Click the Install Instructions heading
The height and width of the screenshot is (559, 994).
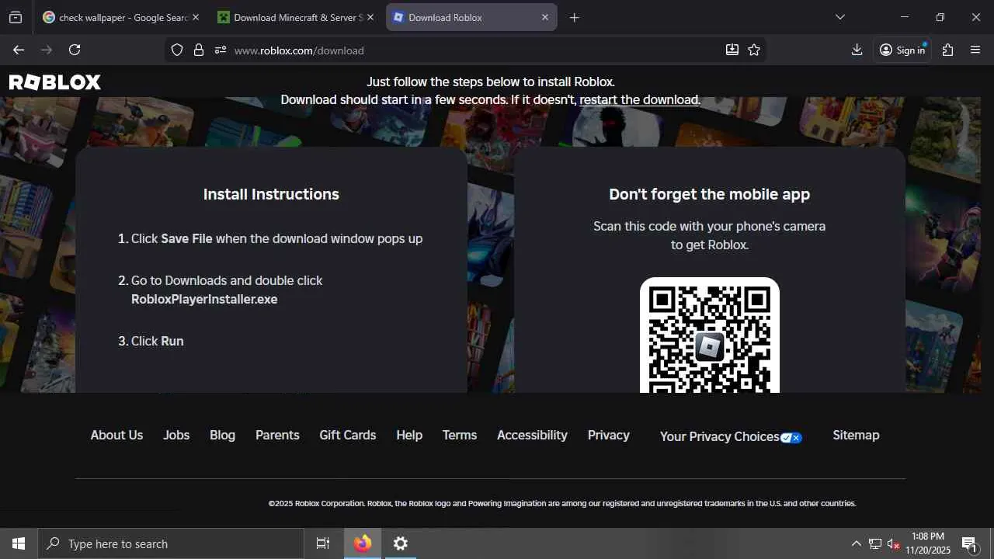tap(271, 194)
